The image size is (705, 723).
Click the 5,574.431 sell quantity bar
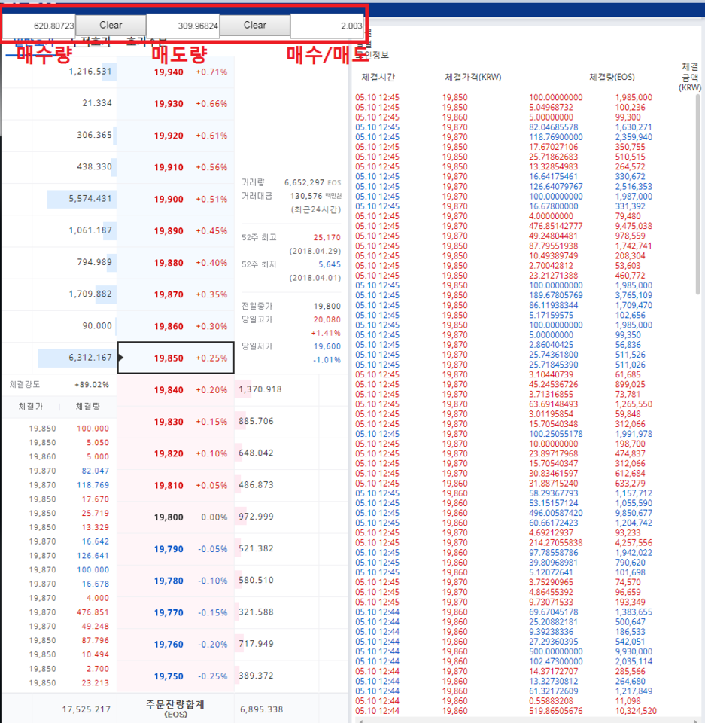click(x=82, y=199)
